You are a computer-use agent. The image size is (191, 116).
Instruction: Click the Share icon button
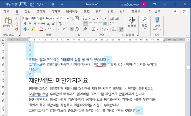pos(175,12)
